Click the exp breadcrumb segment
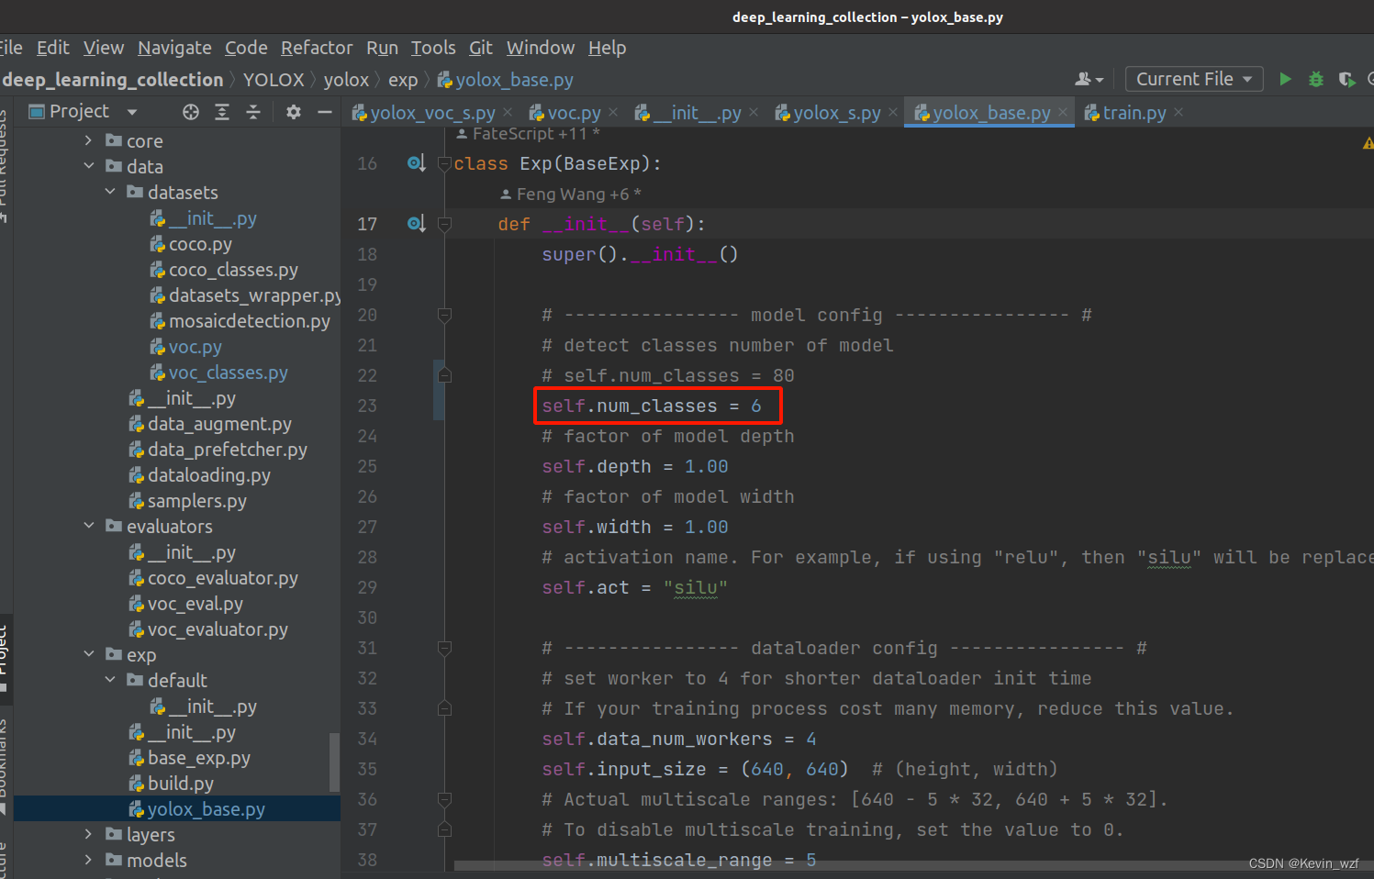Screen dimensions: 1374x879 403,80
